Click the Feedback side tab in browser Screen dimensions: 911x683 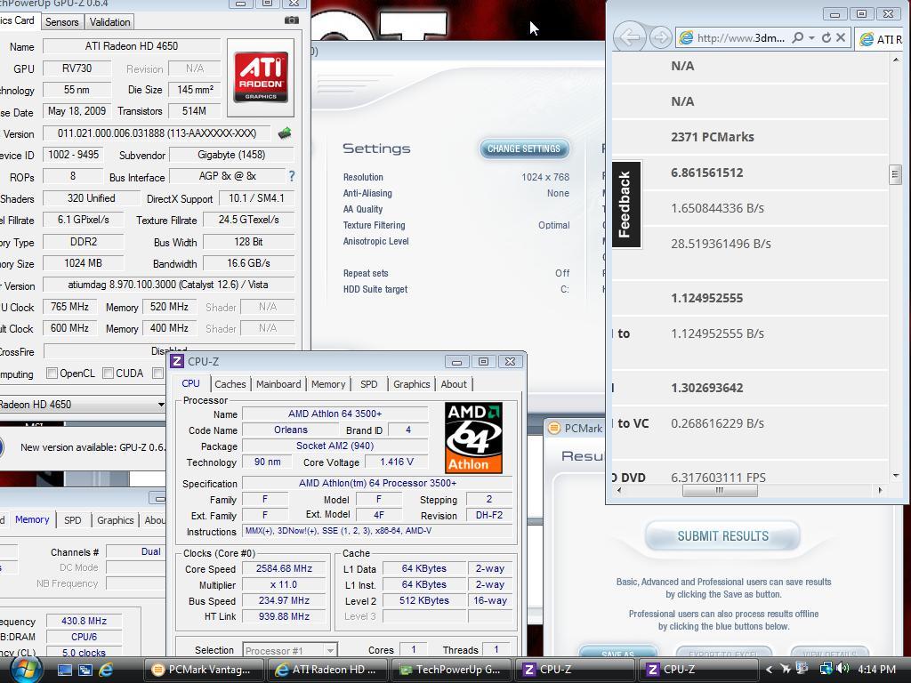coord(626,205)
